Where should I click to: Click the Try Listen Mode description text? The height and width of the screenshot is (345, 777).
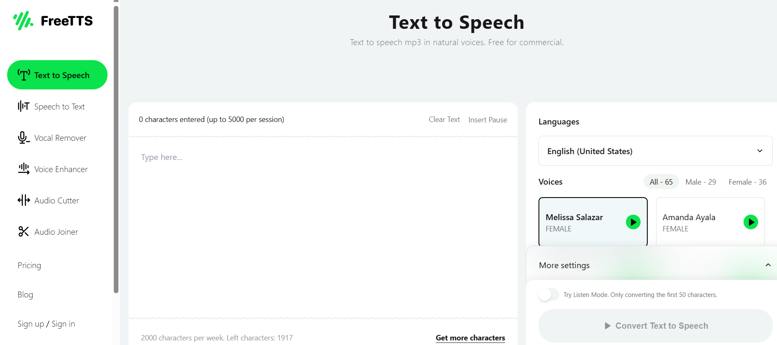pos(640,295)
